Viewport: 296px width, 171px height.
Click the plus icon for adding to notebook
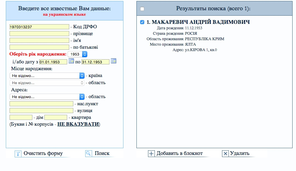point(151,154)
